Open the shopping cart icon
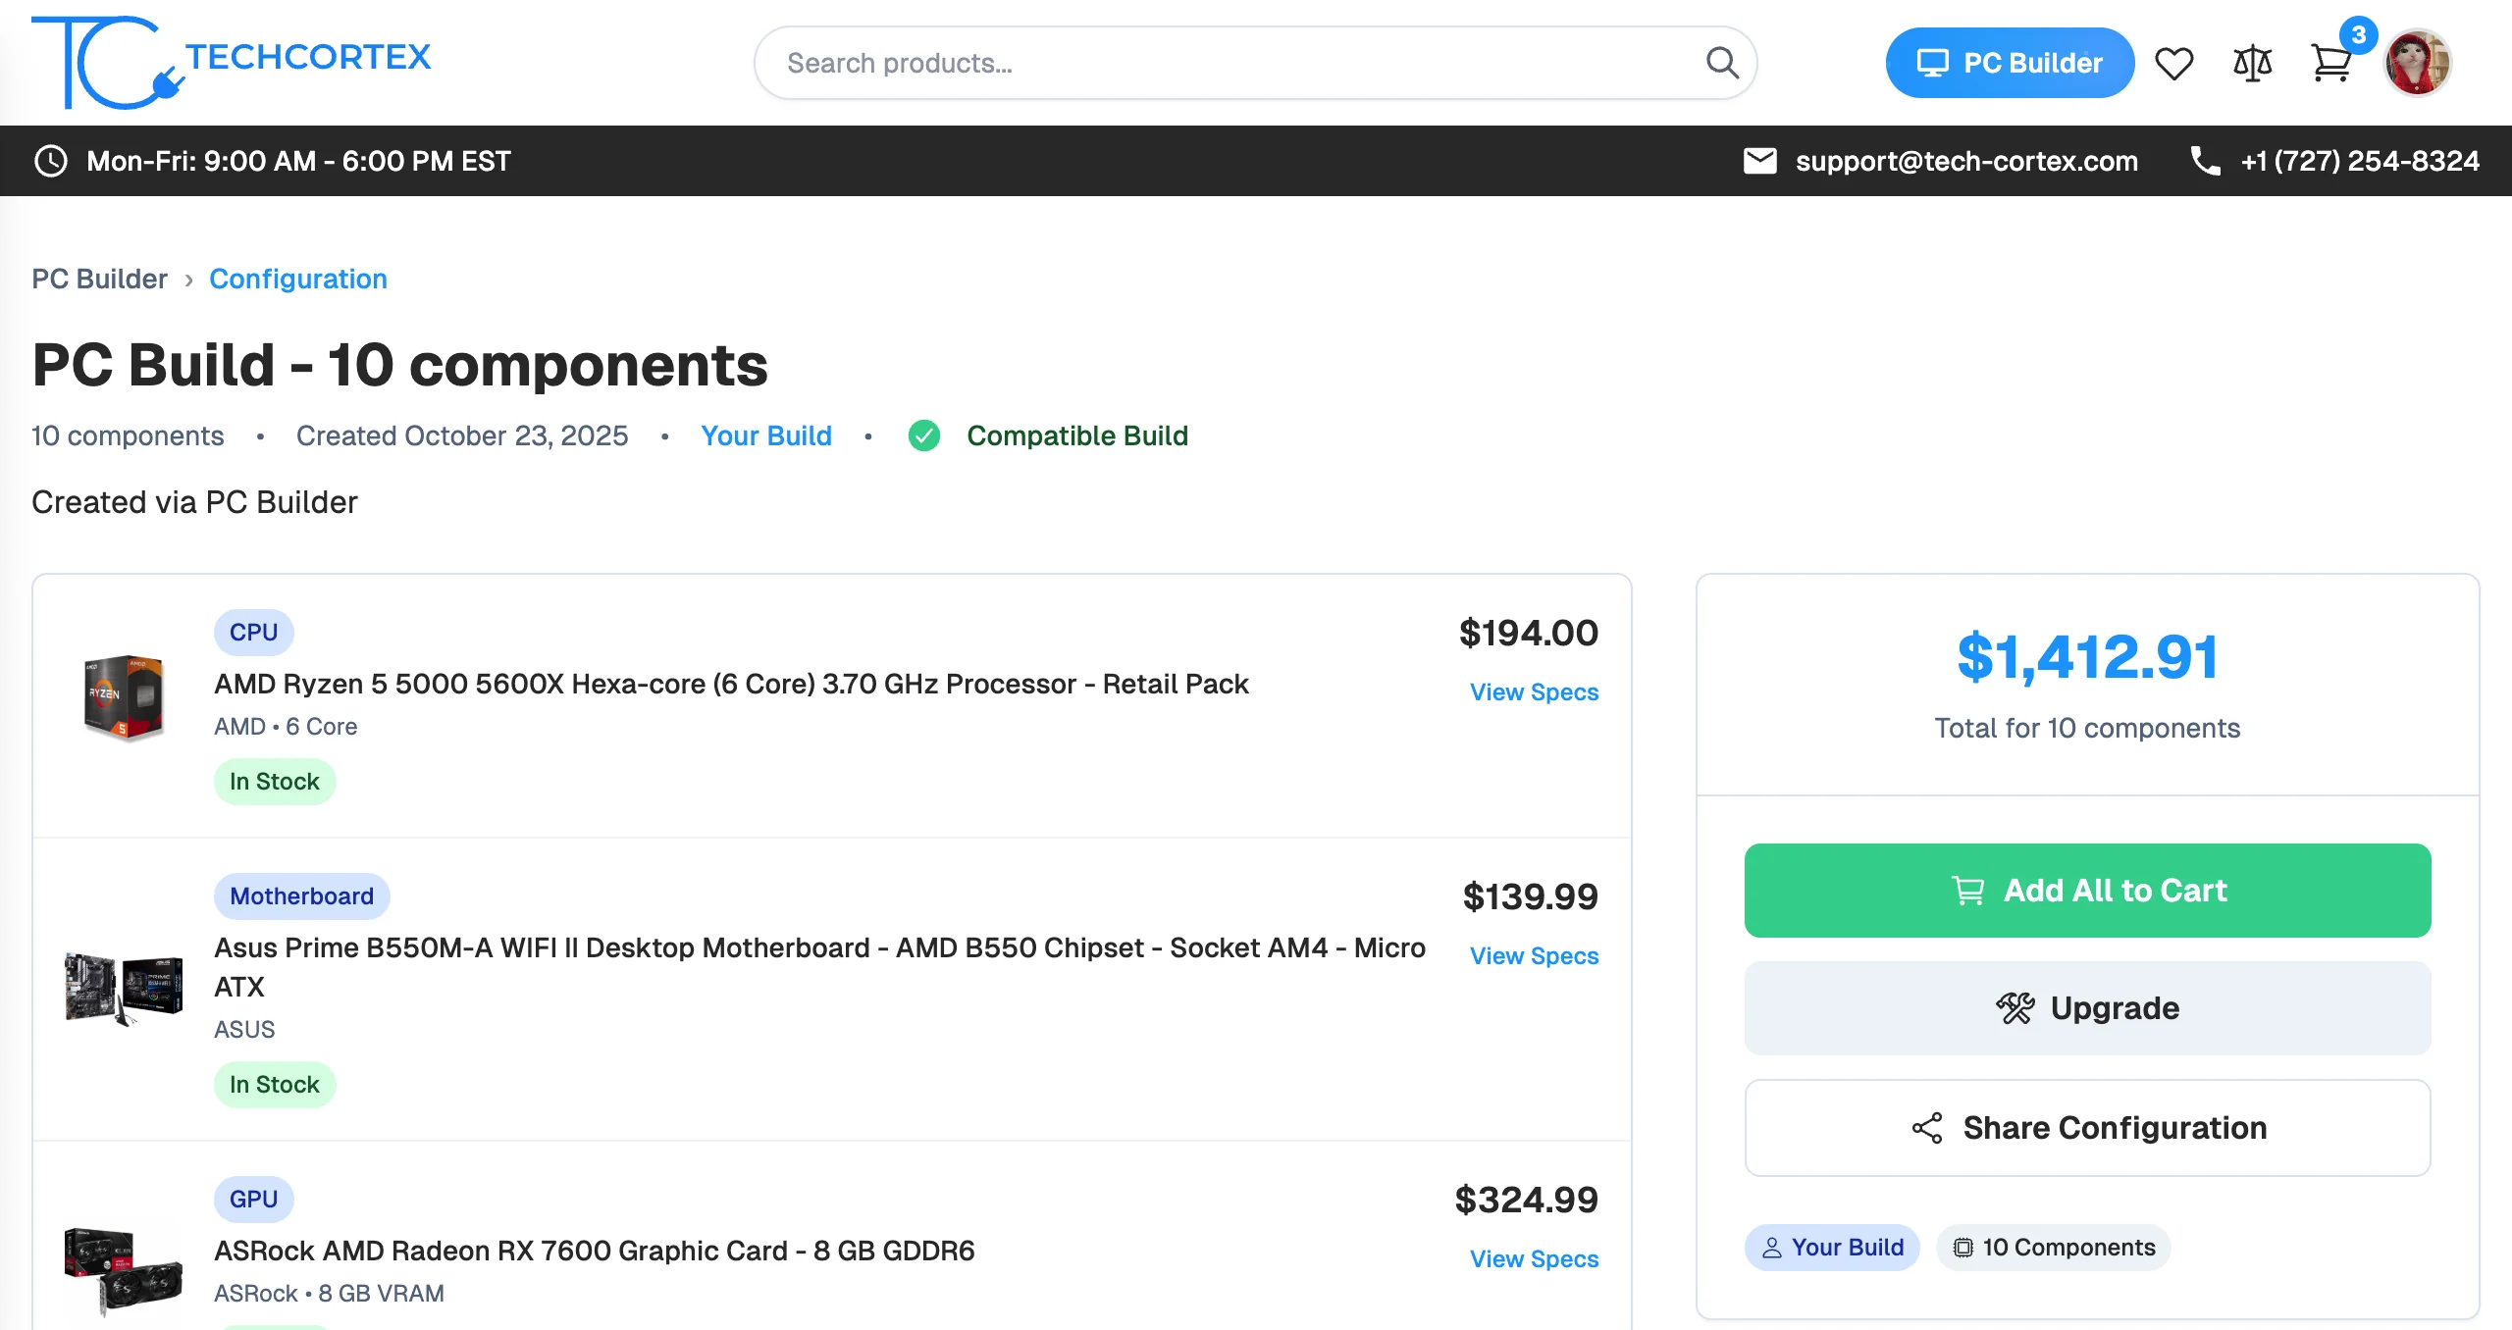Screen dimensions: 2512x1330 click(x=2331, y=64)
